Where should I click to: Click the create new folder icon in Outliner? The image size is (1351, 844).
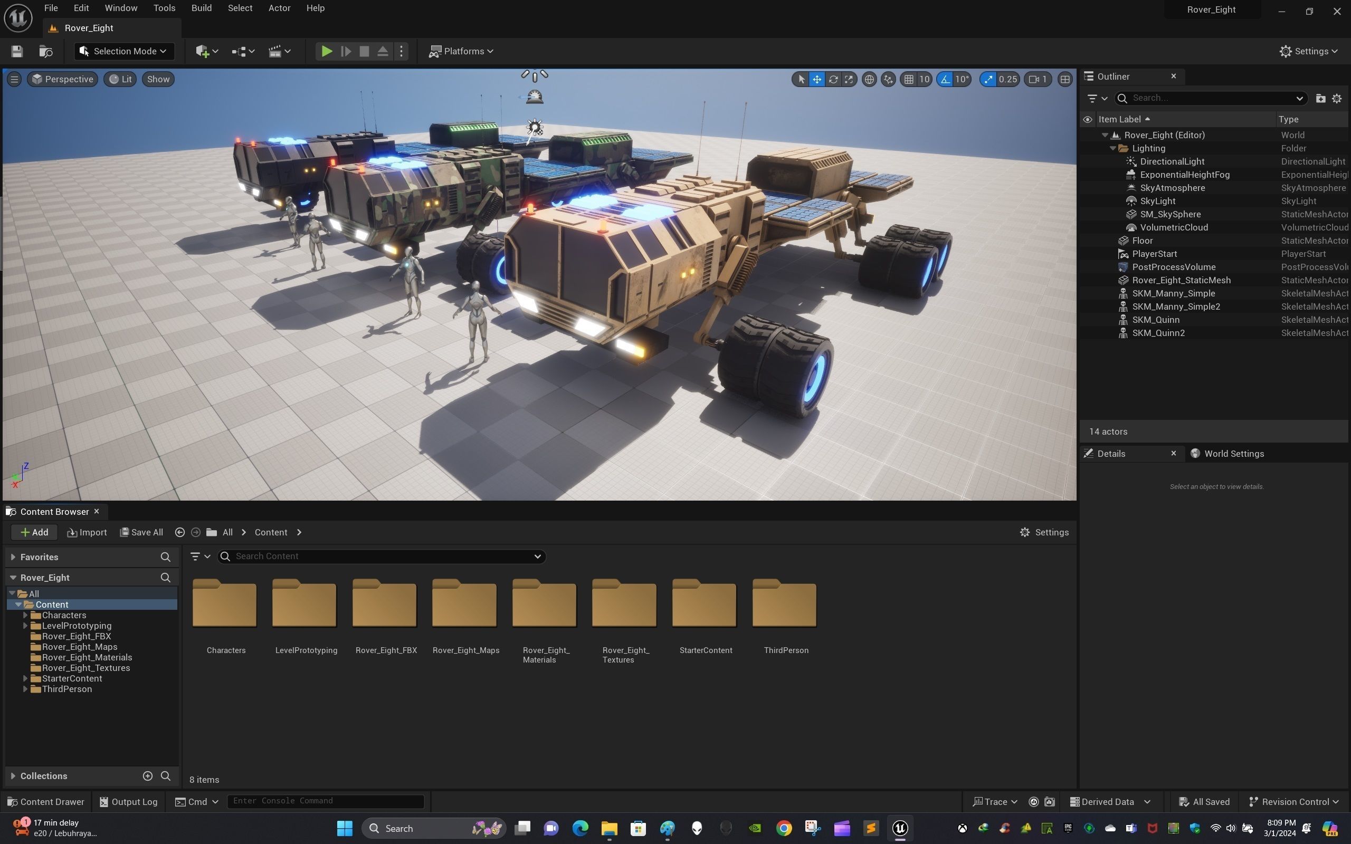pyautogui.click(x=1320, y=98)
